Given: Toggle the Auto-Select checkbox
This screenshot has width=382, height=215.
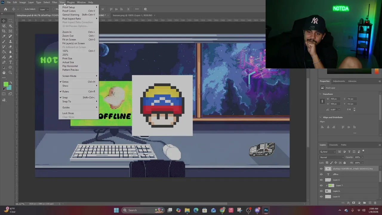Looking at the screenshot, I should [23, 9].
